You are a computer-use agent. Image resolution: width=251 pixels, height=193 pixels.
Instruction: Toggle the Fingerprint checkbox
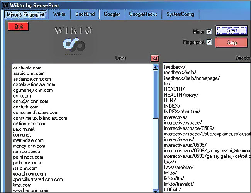pos(209,42)
